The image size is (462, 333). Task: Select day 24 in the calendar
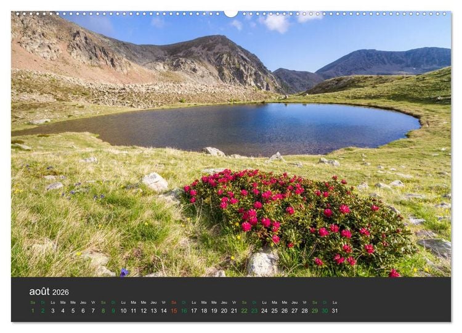[x=264, y=311]
